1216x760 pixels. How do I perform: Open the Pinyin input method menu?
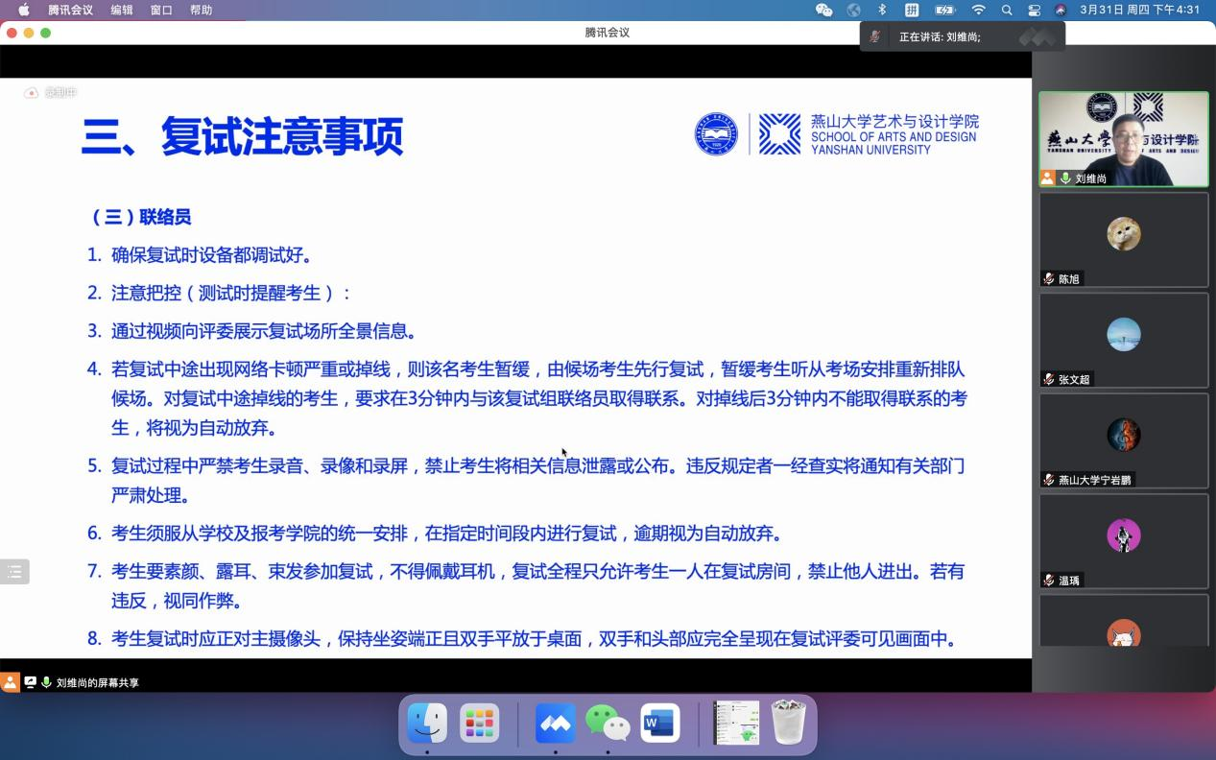(x=912, y=10)
